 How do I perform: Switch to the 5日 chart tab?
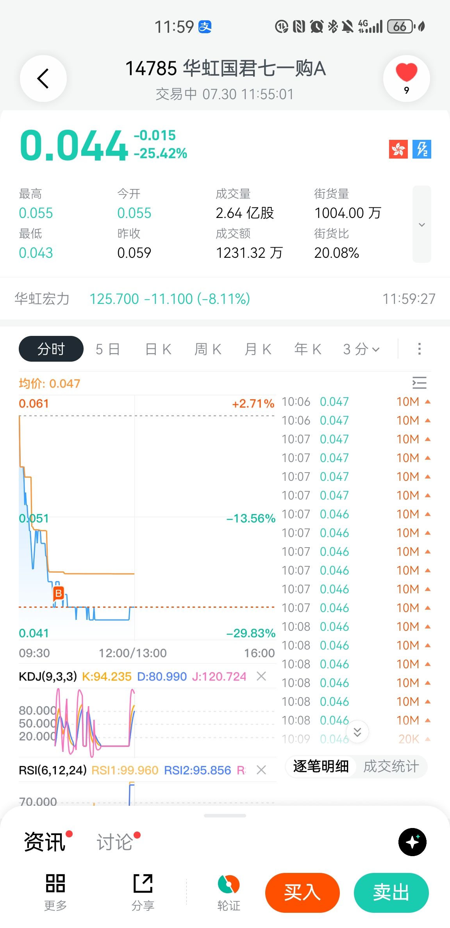coord(108,349)
